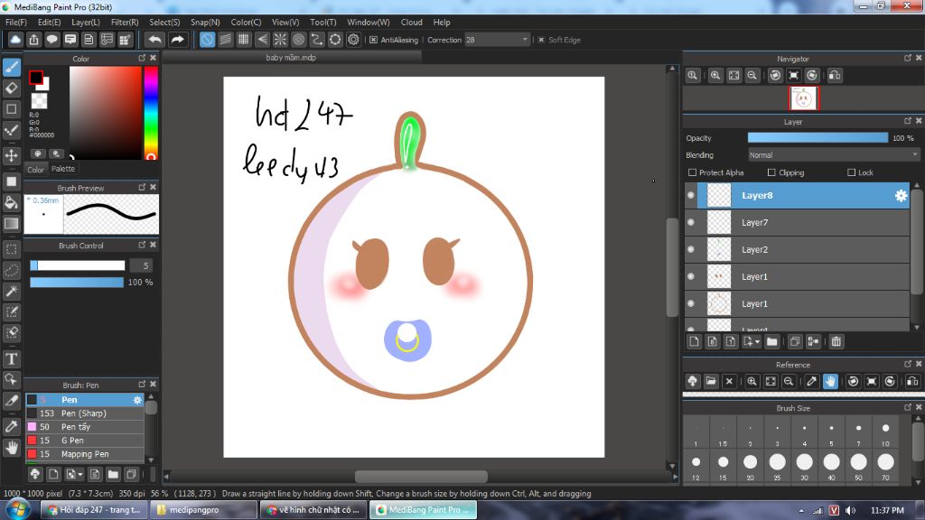Turn off the snap mode in toolbar

(207, 40)
